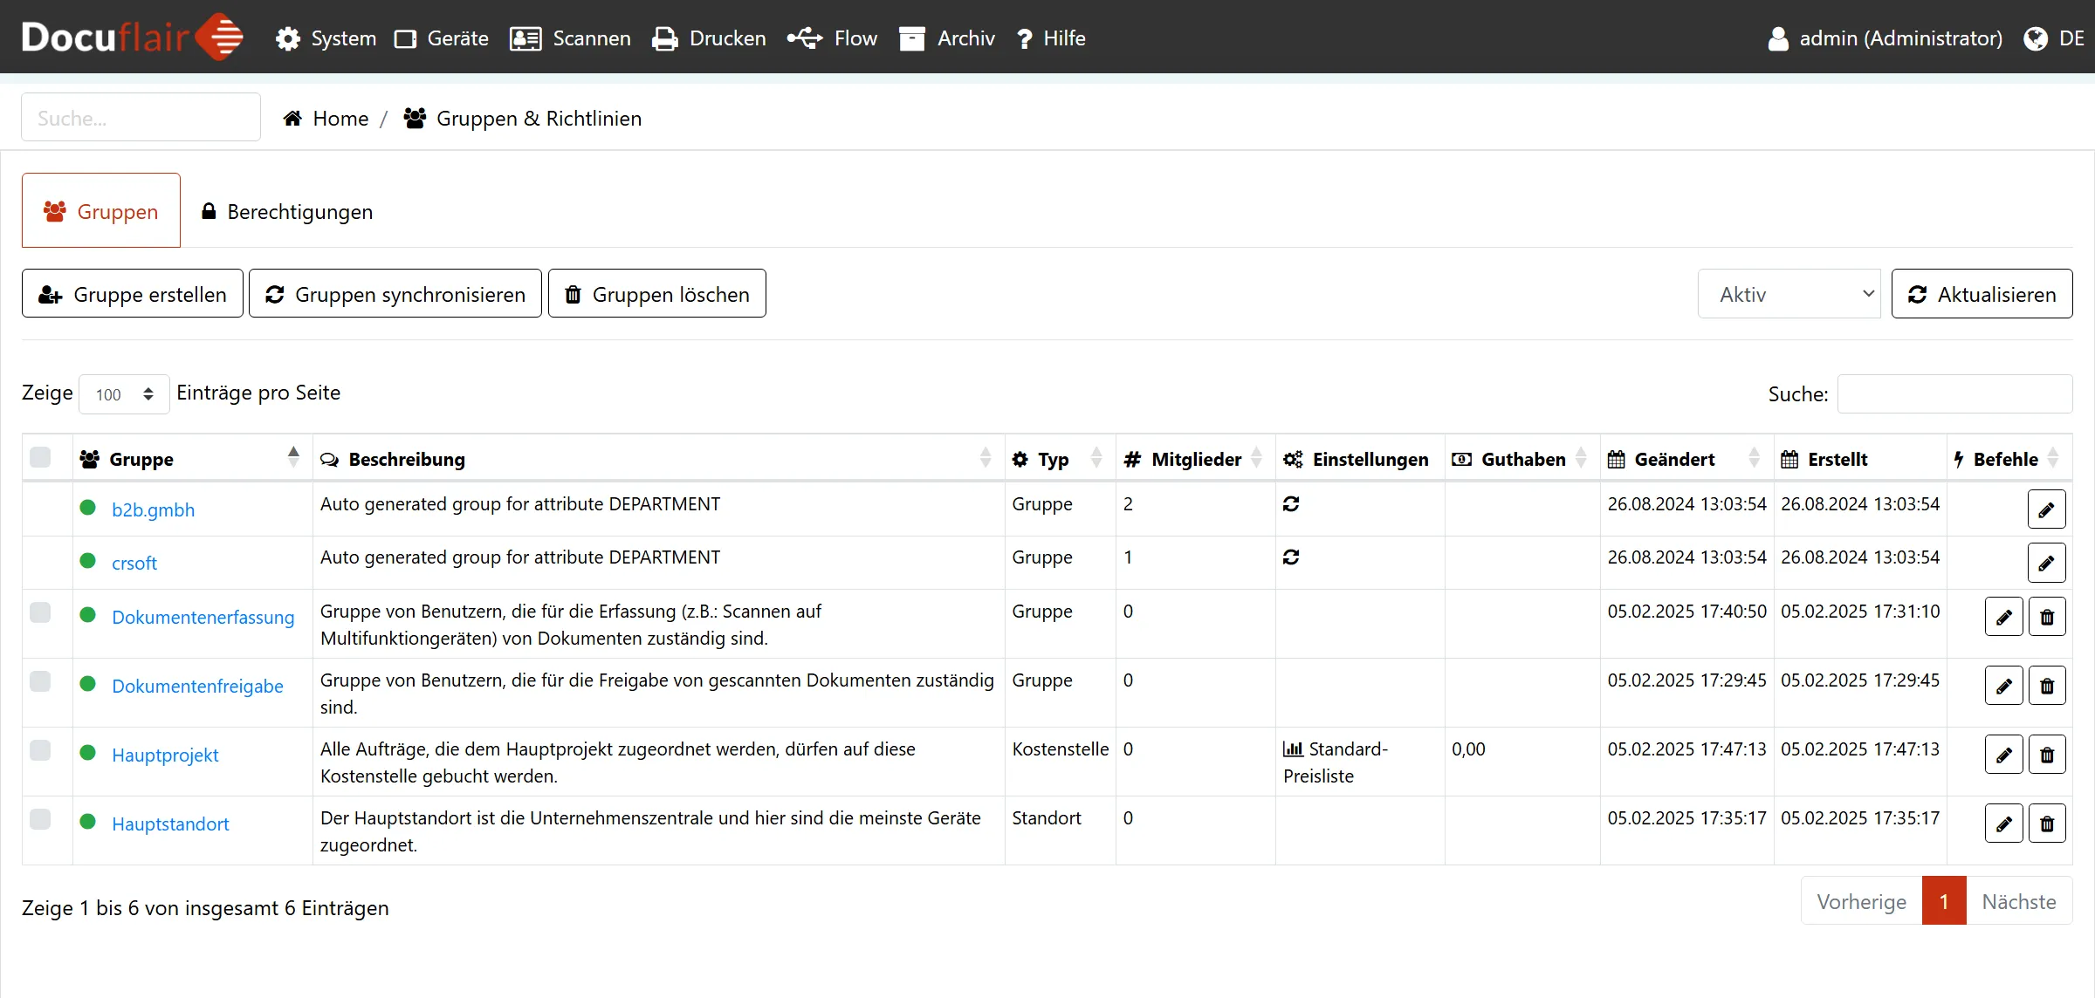Tick the select-all checkbox in table header
The height and width of the screenshot is (998, 2095).
pos(40,458)
